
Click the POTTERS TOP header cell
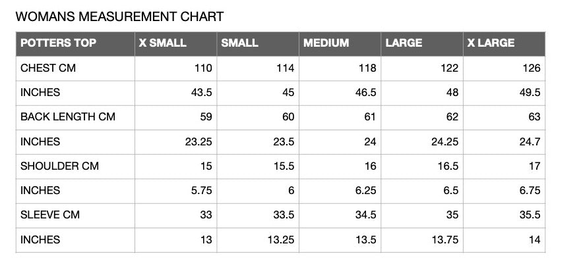[x=75, y=43]
